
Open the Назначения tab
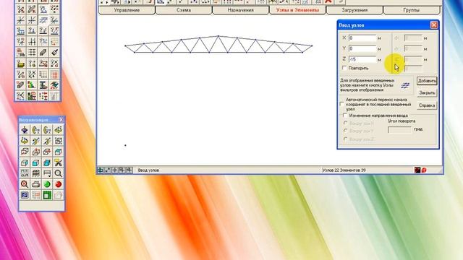pos(241,10)
